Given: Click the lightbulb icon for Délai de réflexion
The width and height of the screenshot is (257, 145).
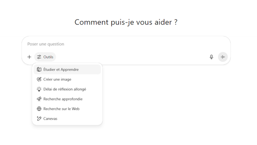Looking at the screenshot, I should (39, 89).
